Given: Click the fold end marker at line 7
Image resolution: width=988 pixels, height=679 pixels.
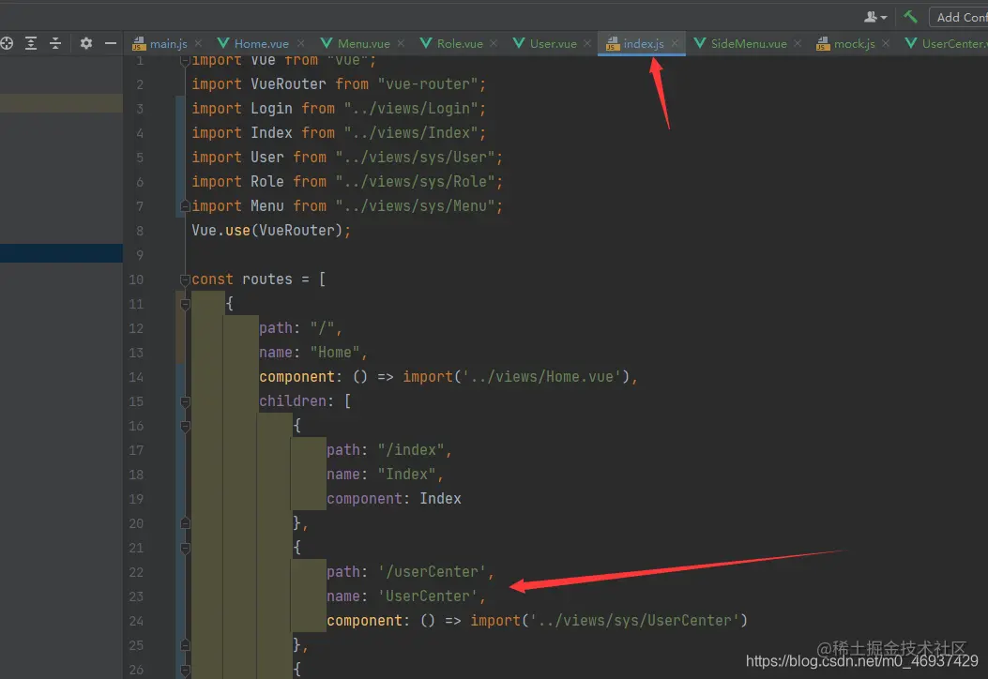Looking at the screenshot, I should pyautogui.click(x=185, y=206).
